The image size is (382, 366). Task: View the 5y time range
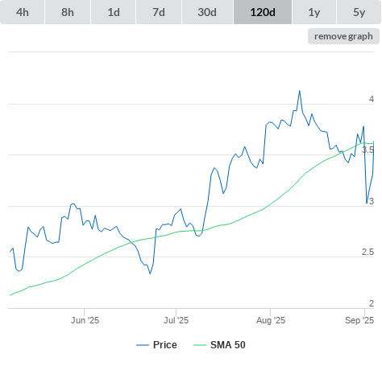359,12
